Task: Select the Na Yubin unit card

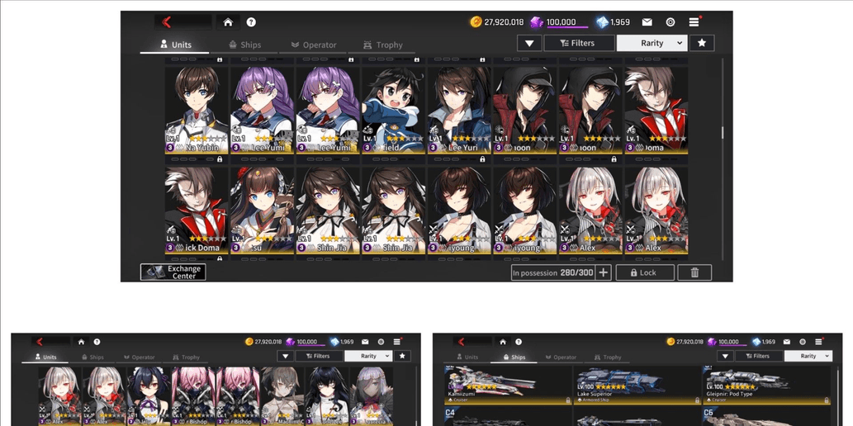Action: coord(197,110)
